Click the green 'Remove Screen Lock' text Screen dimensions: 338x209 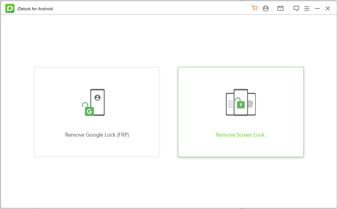click(240, 135)
